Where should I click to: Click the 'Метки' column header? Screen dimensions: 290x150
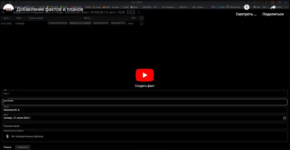[x=87, y=18]
